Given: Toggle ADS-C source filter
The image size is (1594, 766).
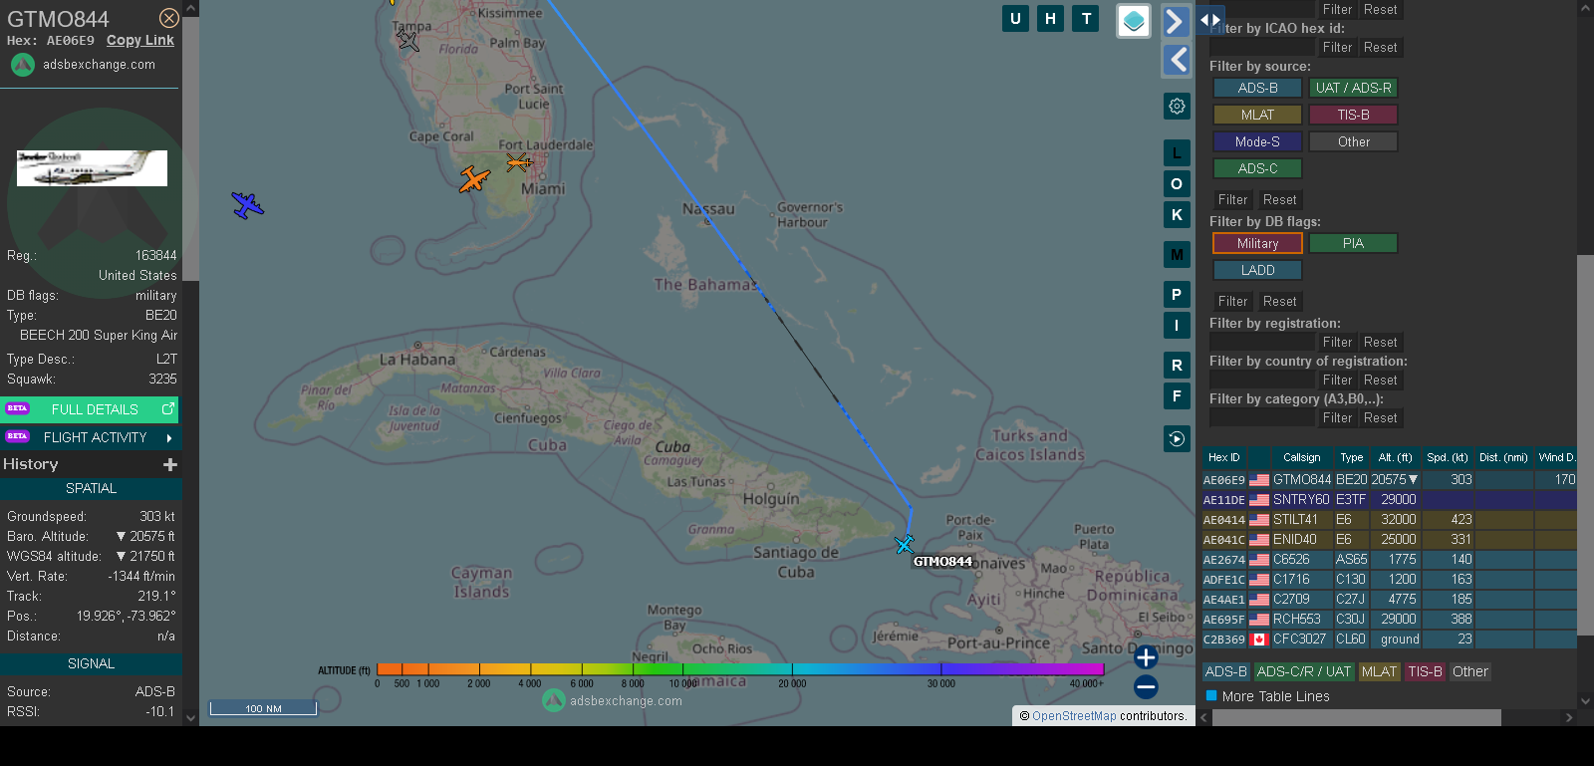Looking at the screenshot, I should pyautogui.click(x=1257, y=168).
